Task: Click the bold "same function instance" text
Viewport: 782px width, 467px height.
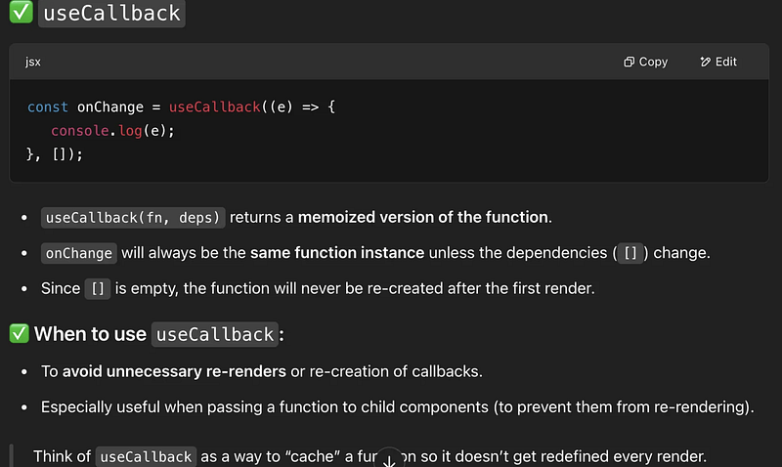Action: pyautogui.click(x=337, y=253)
